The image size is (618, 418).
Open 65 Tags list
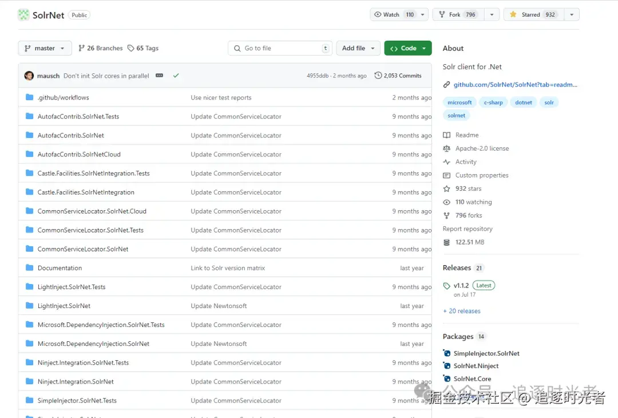tap(142, 48)
